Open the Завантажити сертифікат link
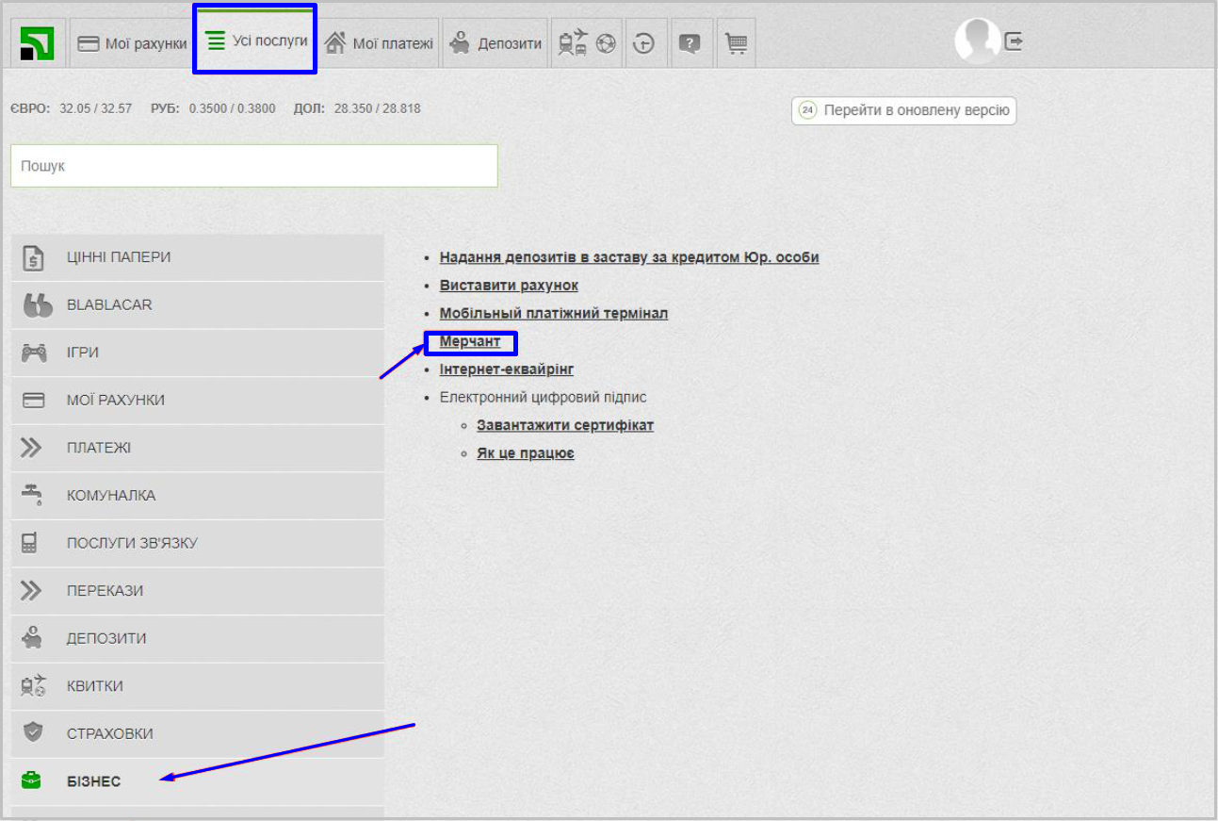1218x821 pixels. (565, 425)
